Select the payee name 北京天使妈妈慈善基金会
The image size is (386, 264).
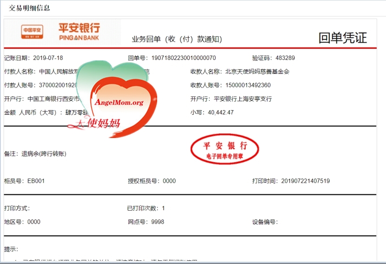click(257, 72)
